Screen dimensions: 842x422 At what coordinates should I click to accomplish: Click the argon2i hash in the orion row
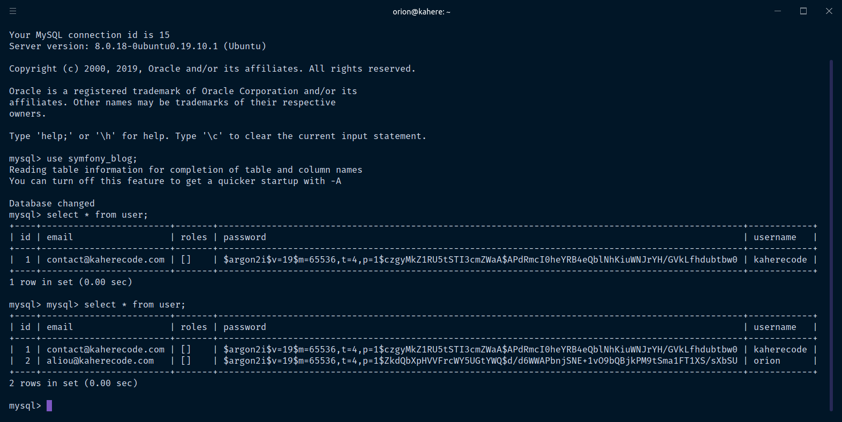click(x=480, y=361)
